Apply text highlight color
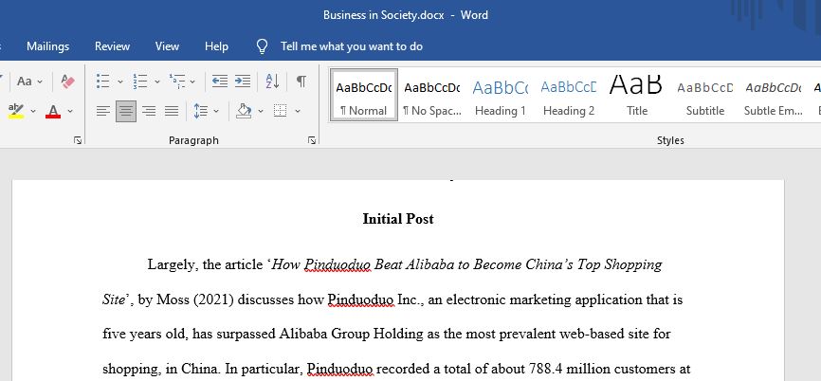Image resolution: width=821 pixels, height=381 pixels. tap(16, 111)
